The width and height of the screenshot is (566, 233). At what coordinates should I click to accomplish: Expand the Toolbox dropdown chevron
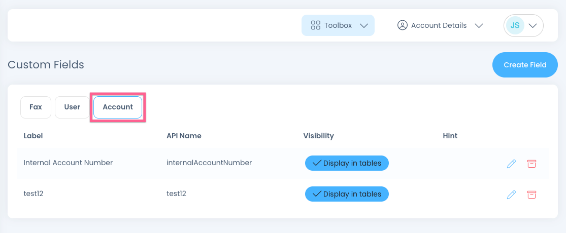363,25
